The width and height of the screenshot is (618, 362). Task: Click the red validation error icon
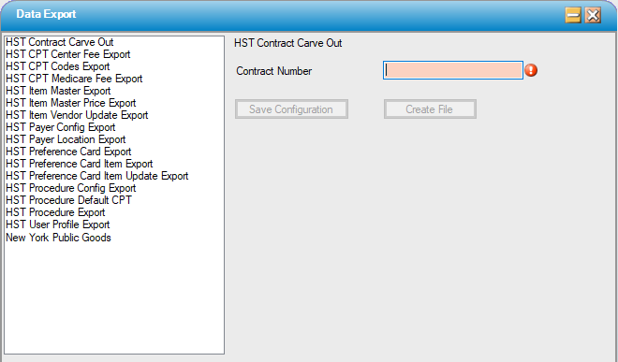click(531, 70)
